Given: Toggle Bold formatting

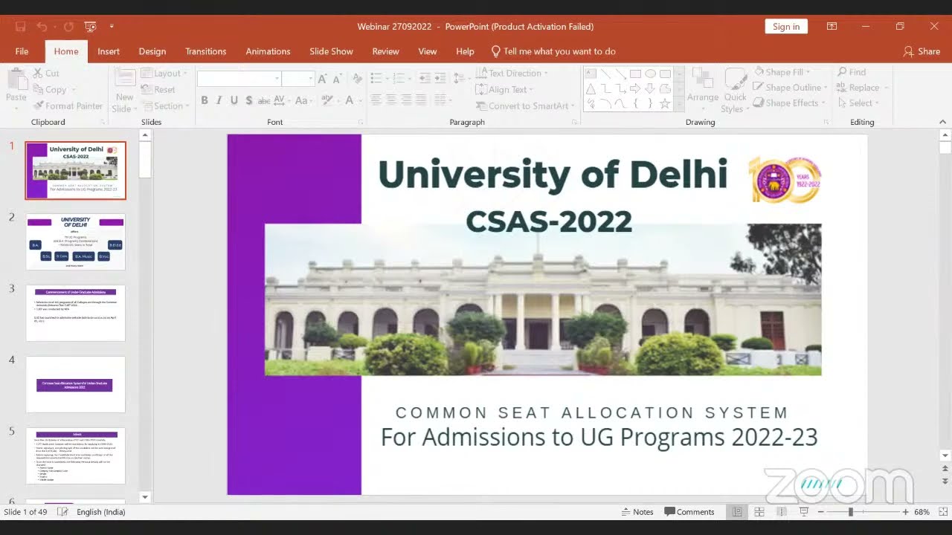Looking at the screenshot, I should tap(205, 100).
